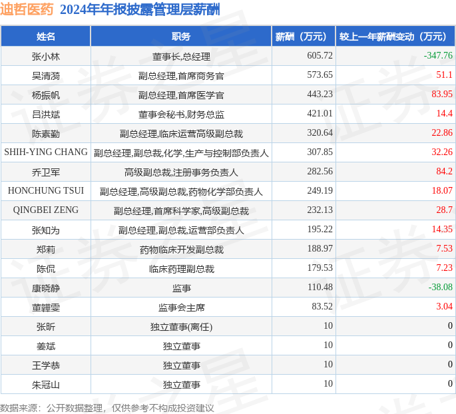Click the 职务 column header
Screen dimensions: 456x414
[181, 37]
